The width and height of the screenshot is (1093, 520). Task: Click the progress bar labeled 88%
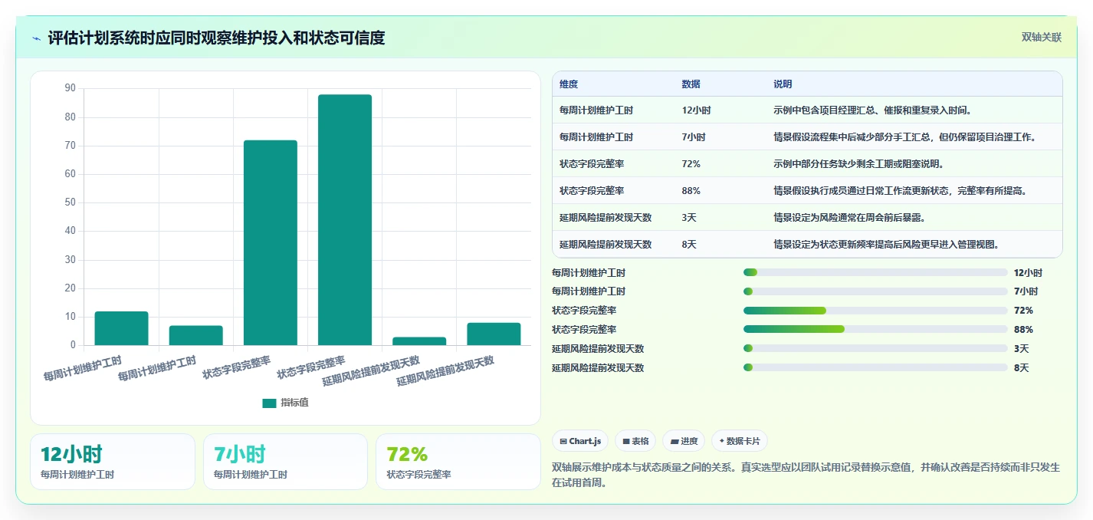tap(875, 329)
